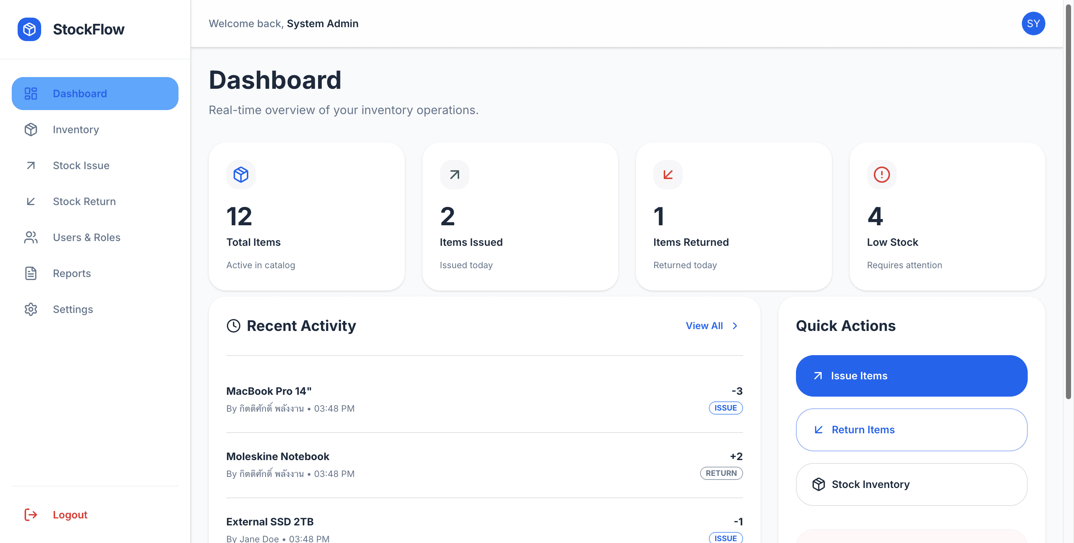1074x543 pixels.
Task: Click the -1 quantity on External SSD row
Action: click(x=738, y=521)
